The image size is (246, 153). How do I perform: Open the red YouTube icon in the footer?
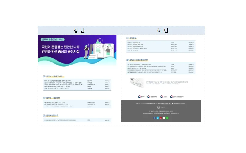161,118
